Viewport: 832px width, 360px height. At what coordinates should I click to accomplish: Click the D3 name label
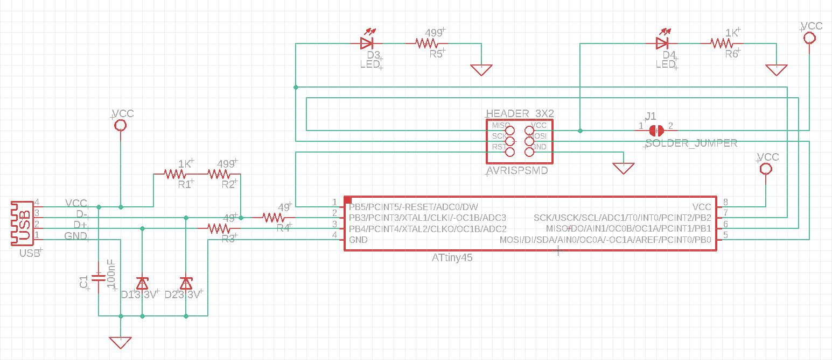pyautogui.click(x=374, y=55)
